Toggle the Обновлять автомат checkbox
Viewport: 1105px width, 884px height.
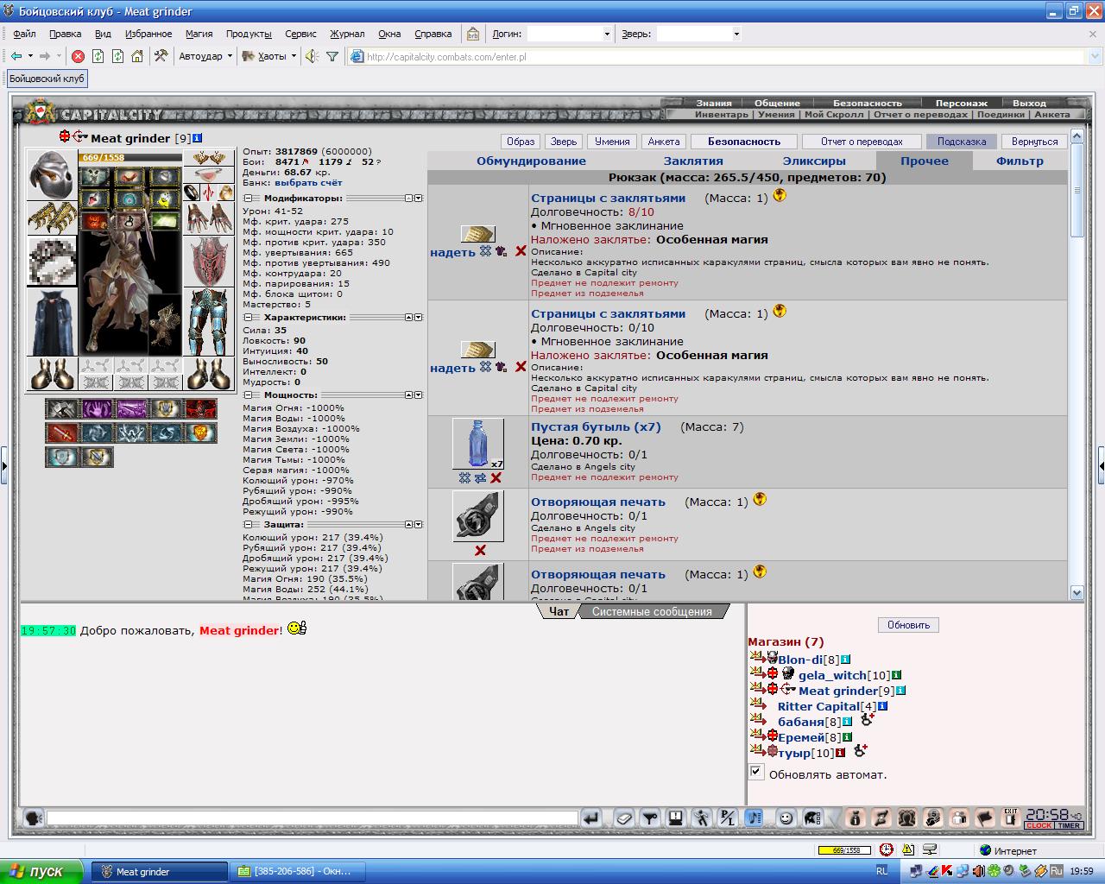[756, 772]
